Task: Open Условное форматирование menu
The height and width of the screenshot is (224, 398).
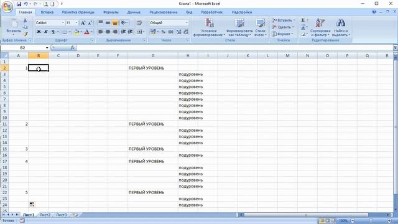Action: (x=209, y=27)
